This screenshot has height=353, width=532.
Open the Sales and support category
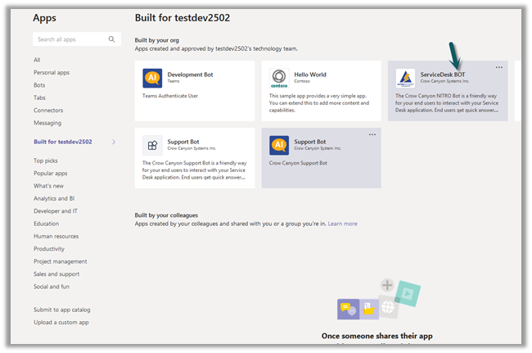pyautogui.click(x=56, y=274)
